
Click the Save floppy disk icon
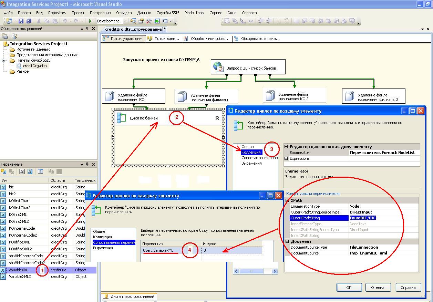(21, 21)
